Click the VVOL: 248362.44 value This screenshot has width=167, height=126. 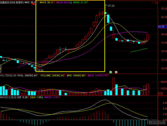(x=27, y=76)
